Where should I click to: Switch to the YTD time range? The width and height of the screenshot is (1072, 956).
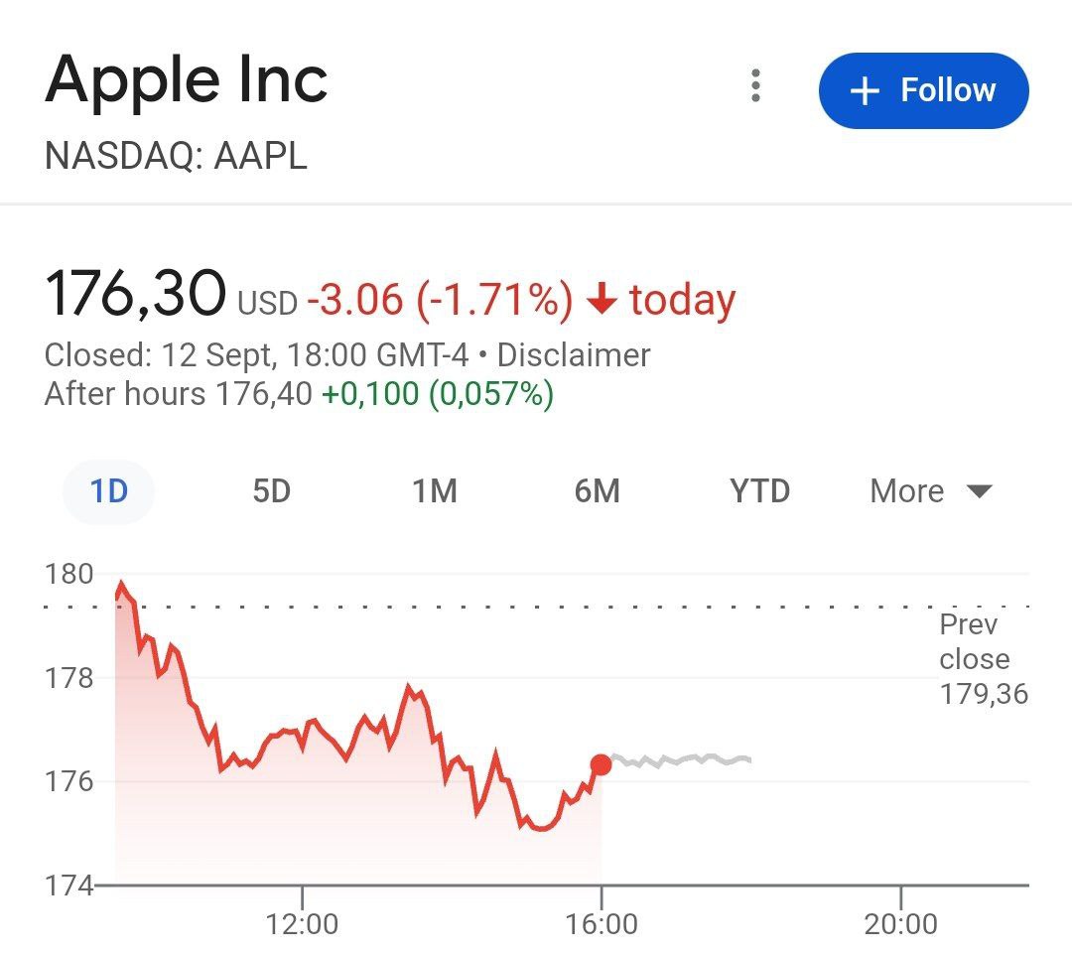pyautogui.click(x=759, y=490)
